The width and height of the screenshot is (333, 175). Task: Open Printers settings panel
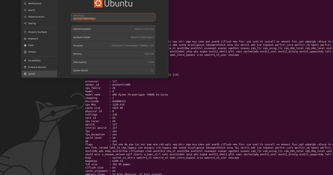pyautogui.click(x=39, y=52)
